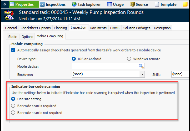Viewport: 190px width, 131px height.
Task: Collapse panel with double chevron icon
Action: pyautogui.click(x=4, y=4)
